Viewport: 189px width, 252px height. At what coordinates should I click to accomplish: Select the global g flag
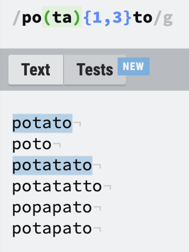pos(168,18)
